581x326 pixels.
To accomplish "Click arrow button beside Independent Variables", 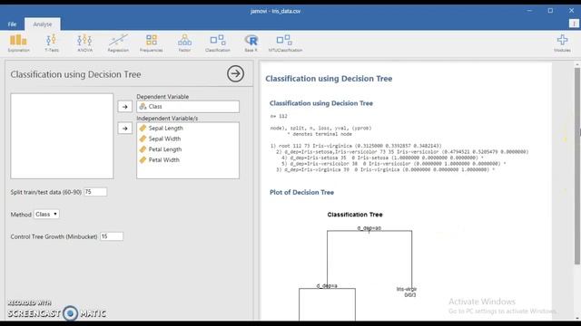I will pyautogui.click(x=125, y=129).
